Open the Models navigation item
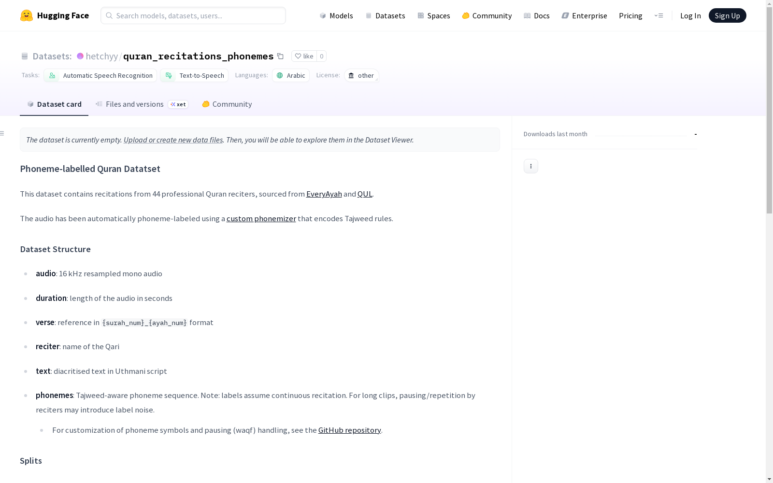 tap(336, 15)
